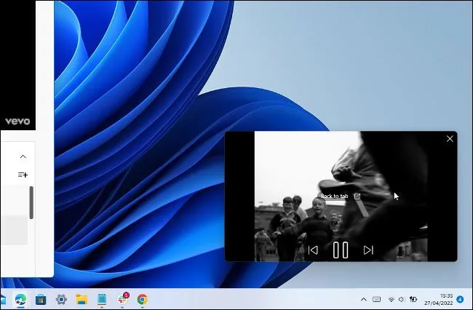Screen dimensions: 473x310
Task: Click the save playlist icon
Action: 23,175
